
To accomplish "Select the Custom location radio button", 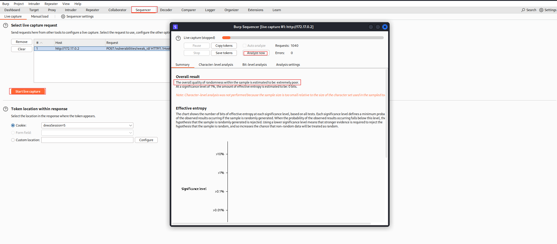I will (x=13, y=140).
